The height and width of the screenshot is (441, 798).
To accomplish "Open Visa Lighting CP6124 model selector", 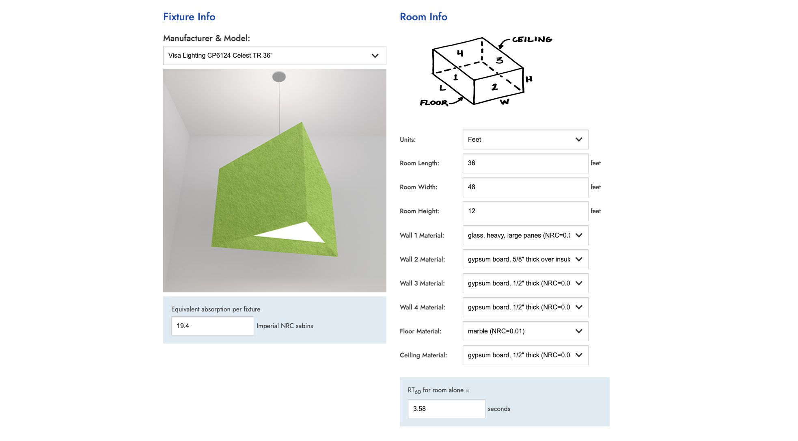I will (275, 55).
